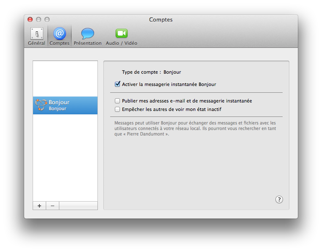Click the Présentation speech bubble icon
The image size is (322, 252).
[x=88, y=33]
